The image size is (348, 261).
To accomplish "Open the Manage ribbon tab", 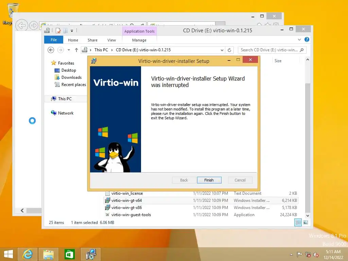I will (x=139, y=40).
